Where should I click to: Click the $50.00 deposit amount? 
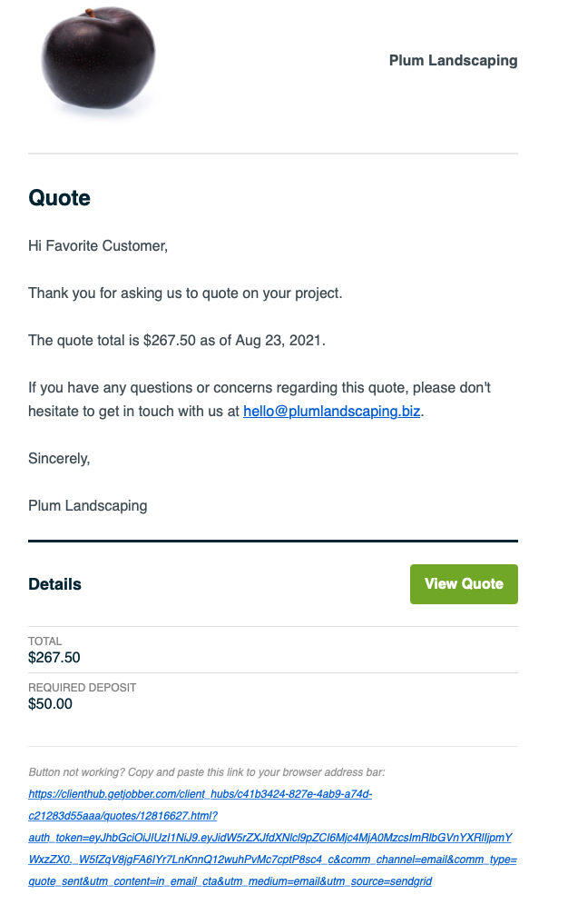click(51, 703)
